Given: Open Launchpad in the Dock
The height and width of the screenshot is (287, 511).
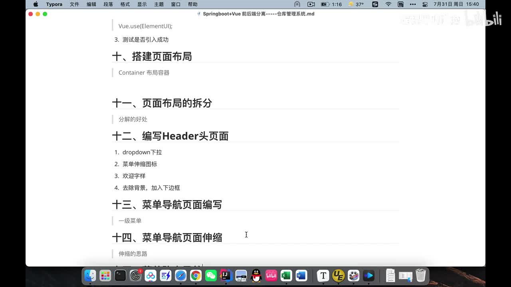Looking at the screenshot, I should click(105, 275).
